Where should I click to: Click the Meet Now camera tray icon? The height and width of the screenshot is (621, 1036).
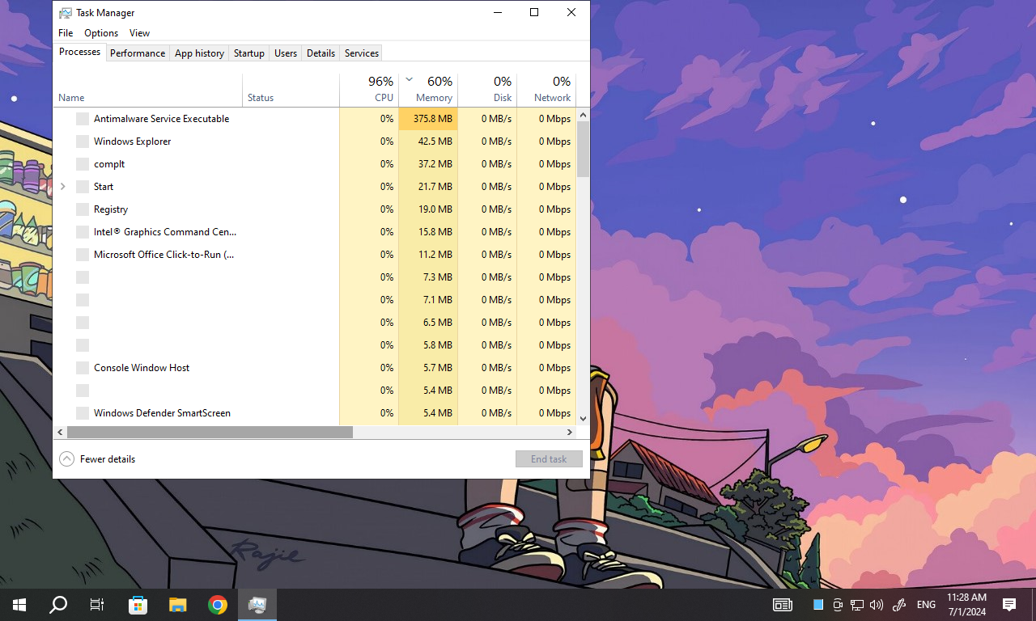pyautogui.click(x=838, y=605)
